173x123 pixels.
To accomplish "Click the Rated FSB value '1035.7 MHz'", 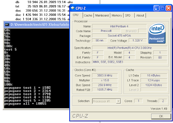I will coord(105,90).
